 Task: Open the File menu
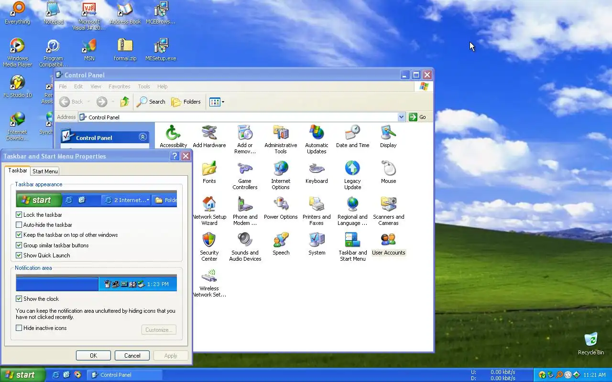[x=63, y=86]
